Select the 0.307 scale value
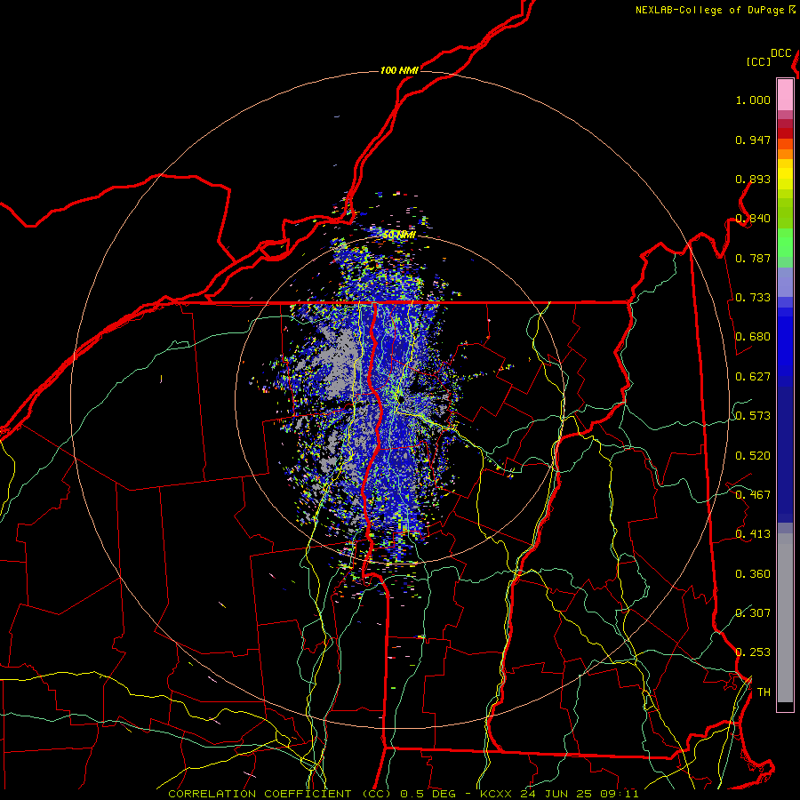The height and width of the screenshot is (800, 800). click(x=753, y=613)
